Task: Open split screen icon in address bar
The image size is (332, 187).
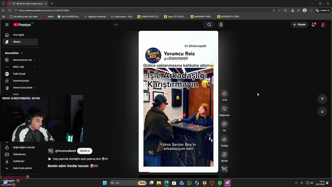Action: (x=274, y=10)
